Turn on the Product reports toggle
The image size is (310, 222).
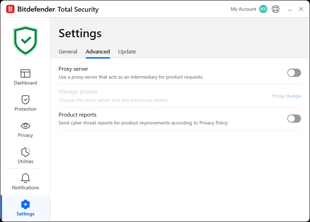(x=294, y=119)
